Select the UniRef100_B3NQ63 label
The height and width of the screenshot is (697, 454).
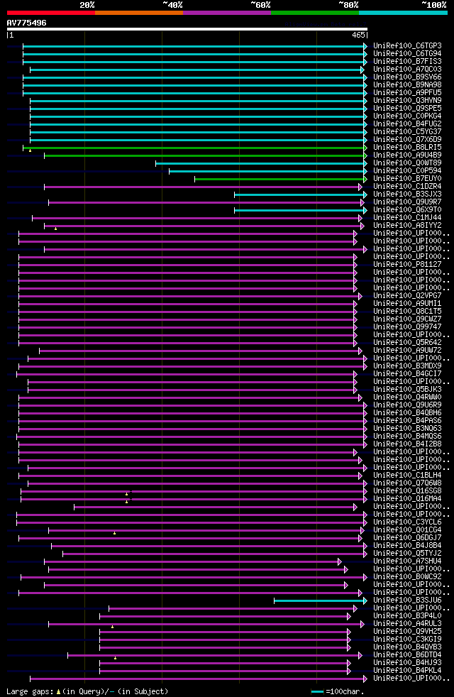(407, 429)
